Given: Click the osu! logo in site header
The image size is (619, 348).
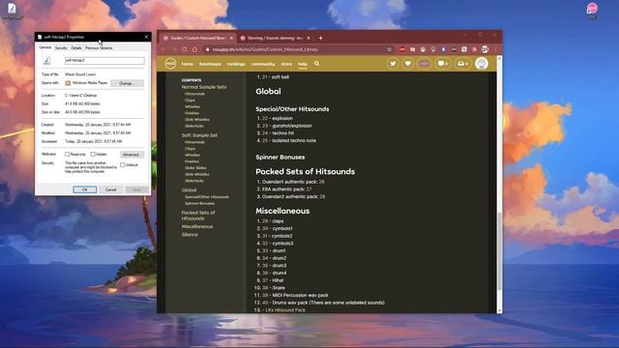Looking at the screenshot, I should [170, 64].
